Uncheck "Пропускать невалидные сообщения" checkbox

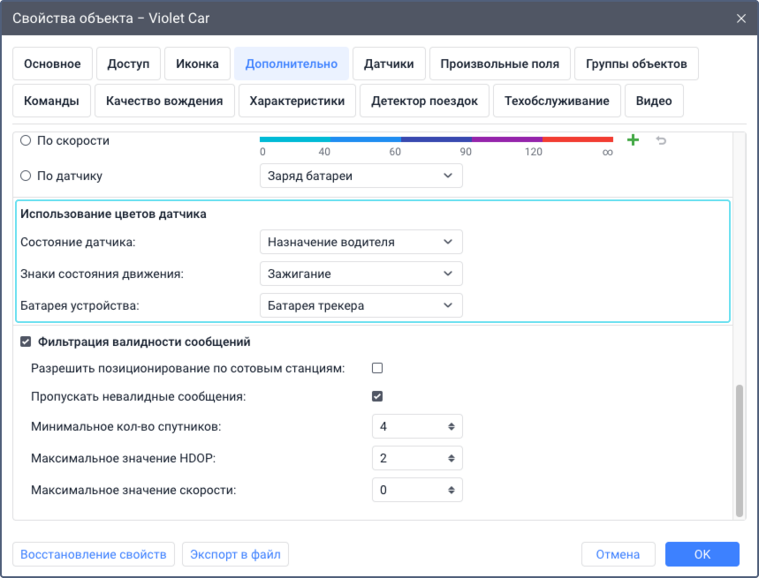377,396
